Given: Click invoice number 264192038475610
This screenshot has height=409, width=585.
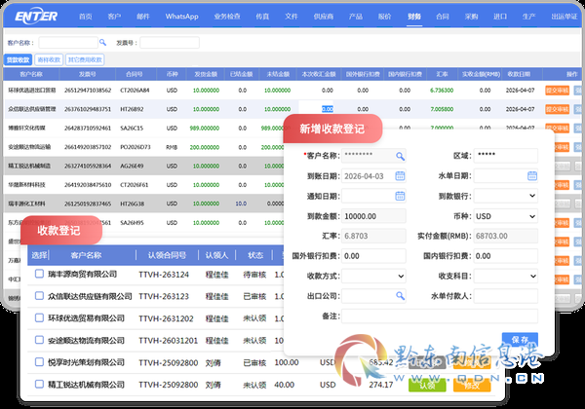Looking at the screenshot, I should pyautogui.click(x=88, y=185).
